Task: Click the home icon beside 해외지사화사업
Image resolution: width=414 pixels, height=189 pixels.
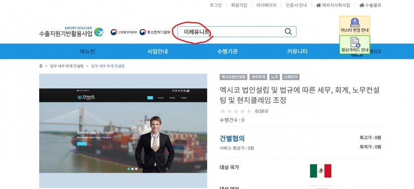Action: pos(318,5)
